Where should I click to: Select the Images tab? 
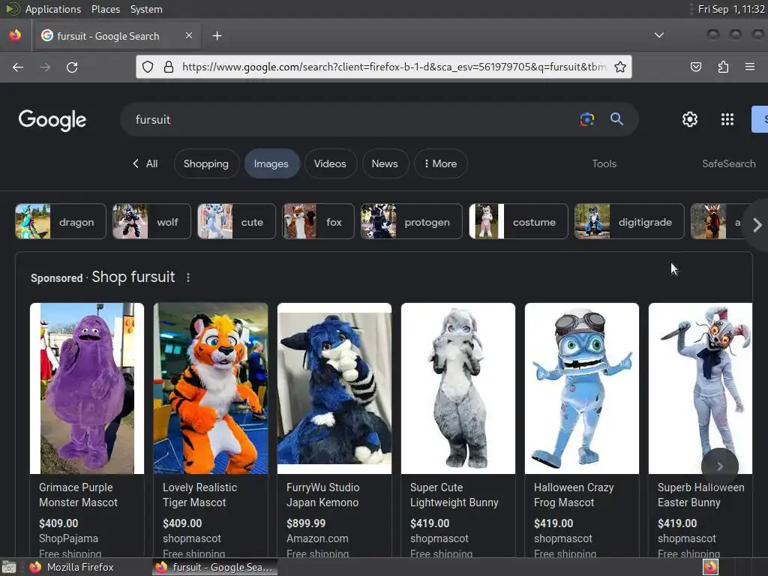click(271, 163)
